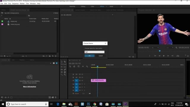Select the Zoom magnifier tool
Screen dimensions: 190x107
(65, 75)
